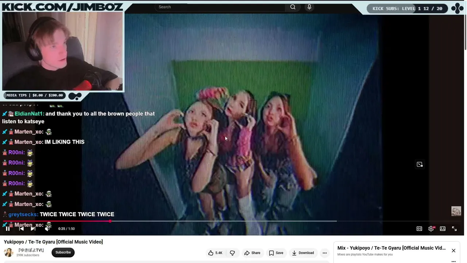Open the miniplayer from the video overlay

pyautogui.click(x=420, y=164)
